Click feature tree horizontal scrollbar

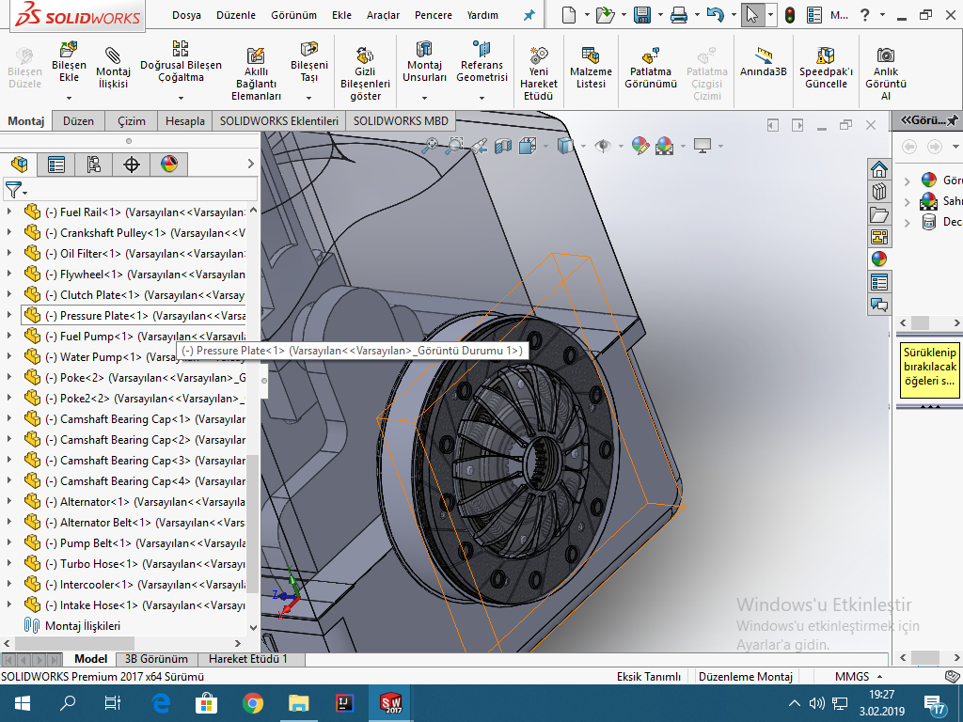coord(74,643)
